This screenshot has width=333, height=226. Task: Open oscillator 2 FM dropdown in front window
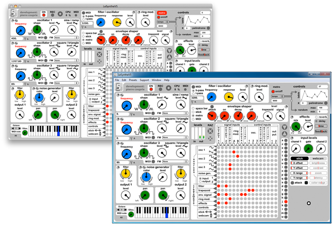coord(175,137)
